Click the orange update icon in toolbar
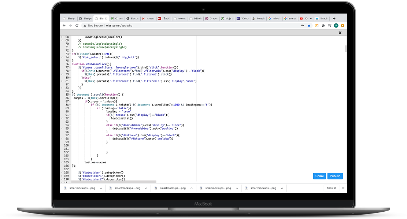 343,25
